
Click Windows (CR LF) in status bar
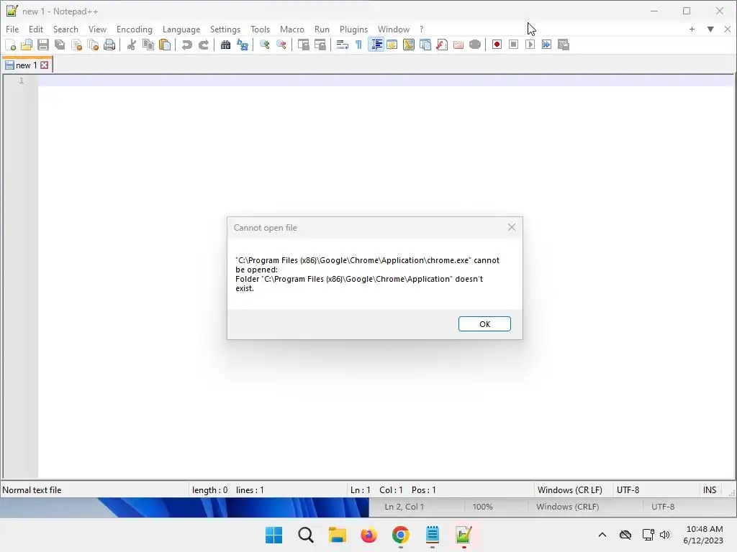coord(570,490)
